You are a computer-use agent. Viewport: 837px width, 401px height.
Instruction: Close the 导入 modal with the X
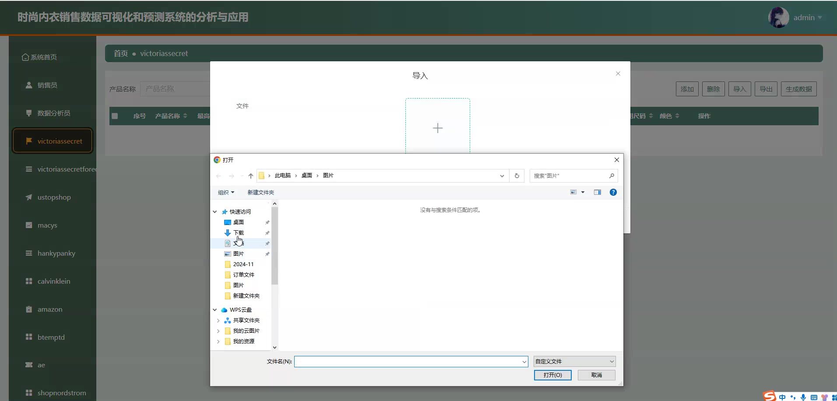618,74
